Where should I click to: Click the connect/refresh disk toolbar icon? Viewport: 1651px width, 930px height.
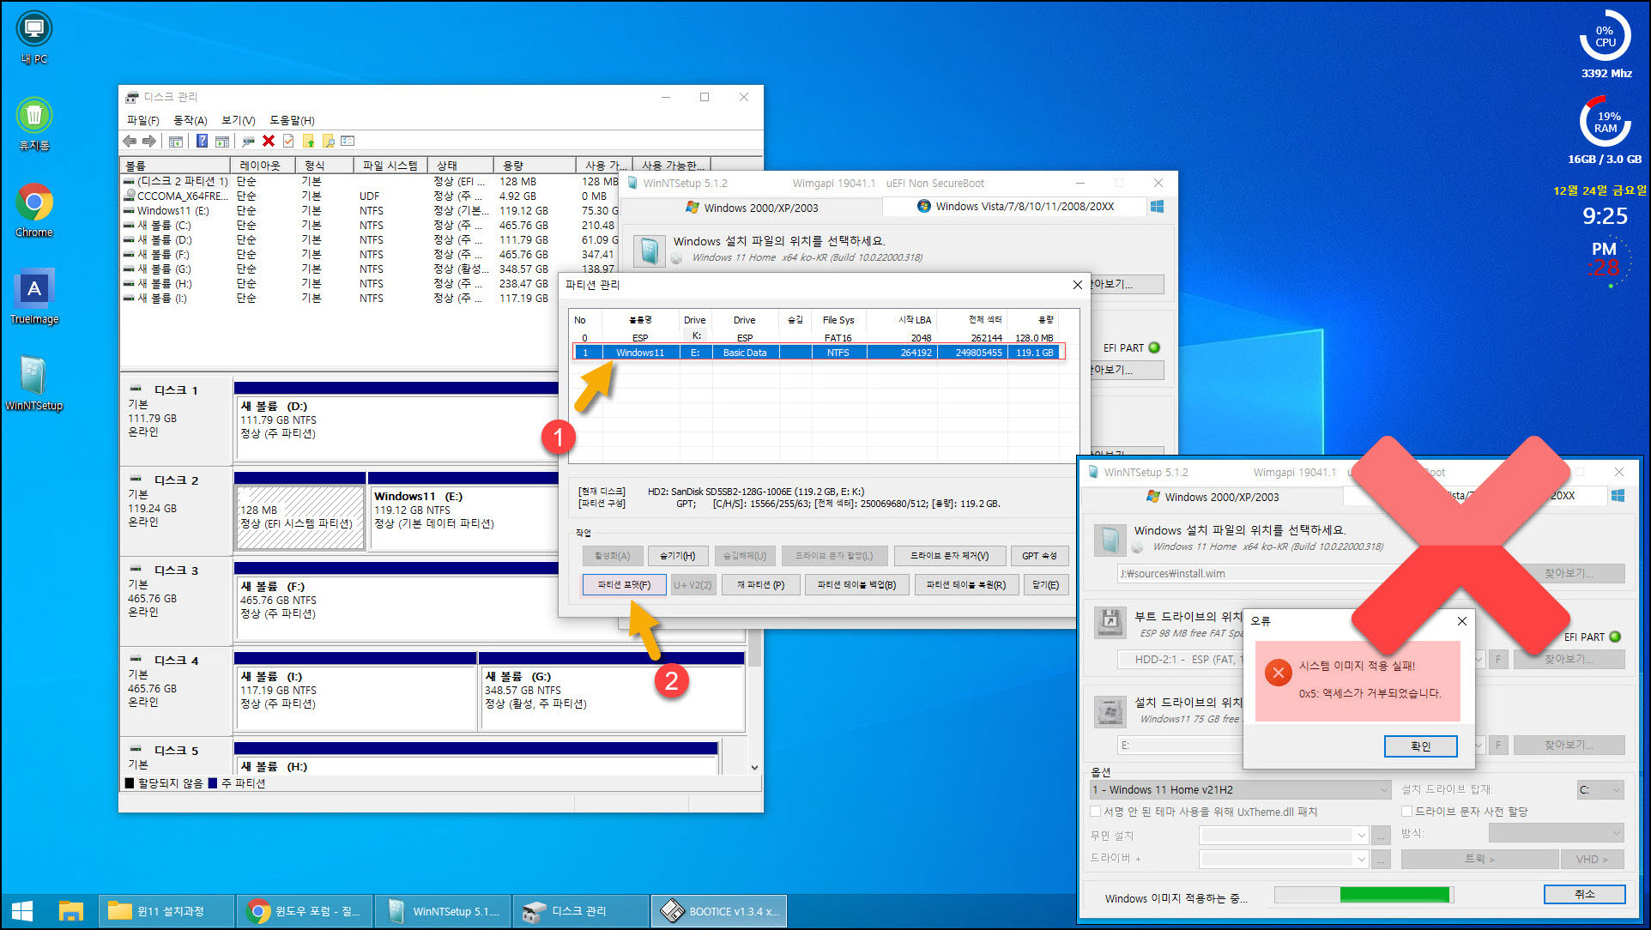(x=248, y=141)
